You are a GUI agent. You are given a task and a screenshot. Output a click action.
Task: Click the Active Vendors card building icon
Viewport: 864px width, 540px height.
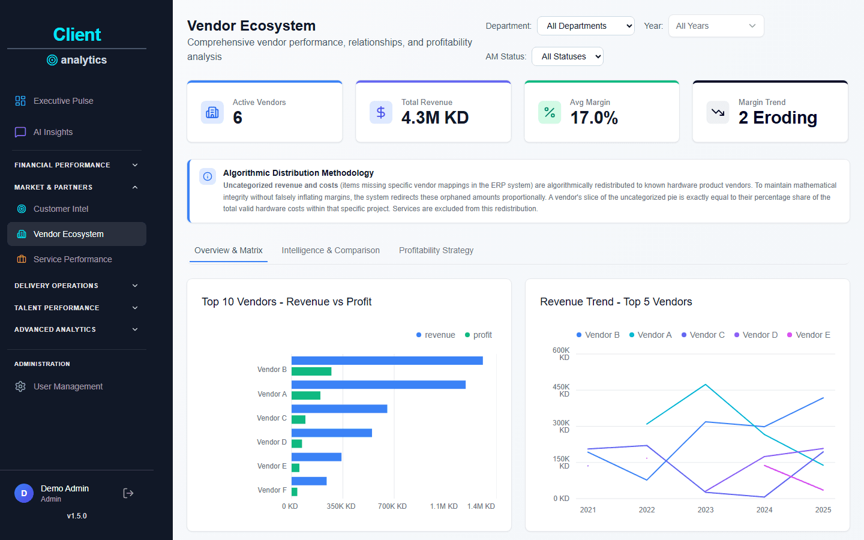212,112
